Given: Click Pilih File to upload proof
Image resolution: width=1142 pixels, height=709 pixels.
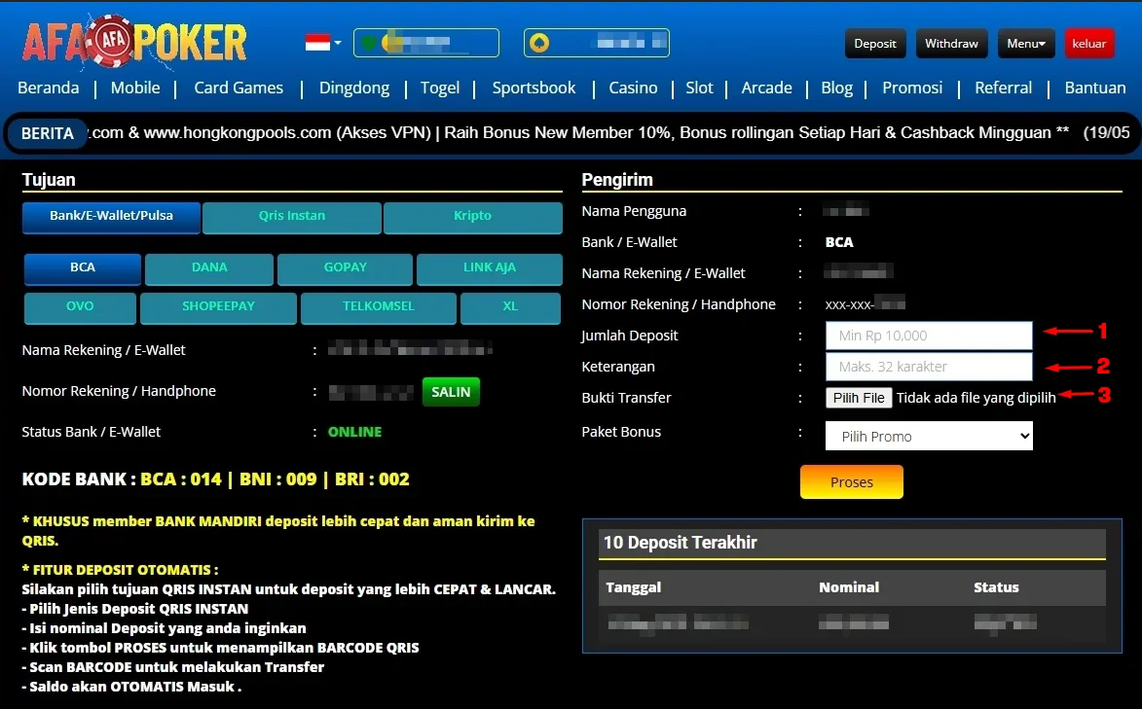Looking at the screenshot, I should (x=859, y=398).
